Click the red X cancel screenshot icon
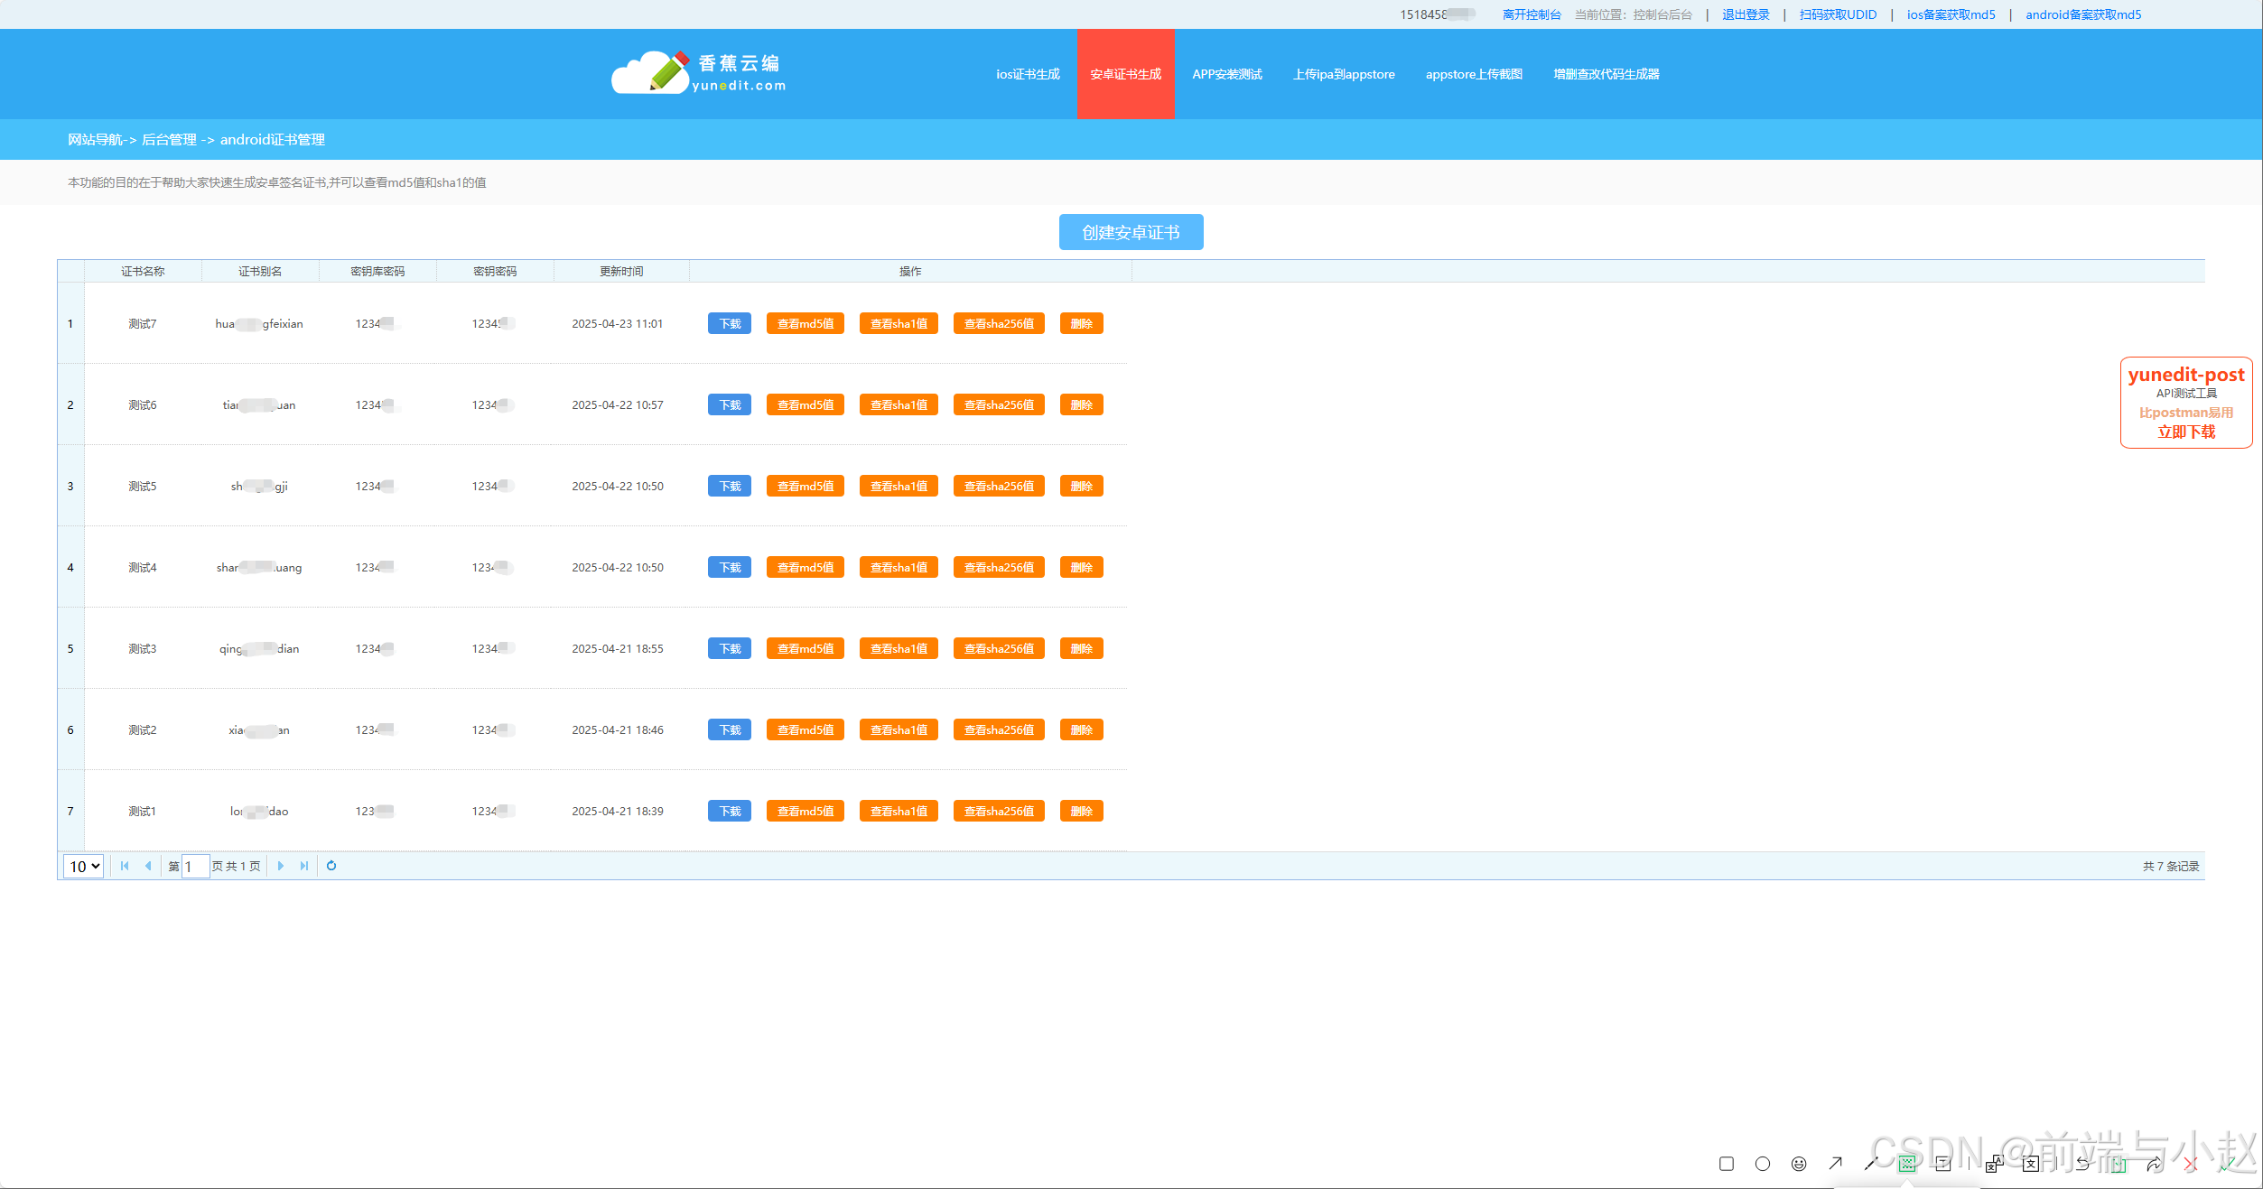This screenshot has height=1189, width=2263. [x=2191, y=1164]
